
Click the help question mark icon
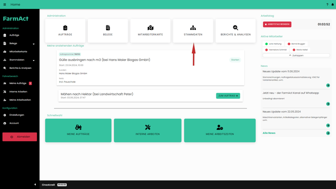[327, 4]
